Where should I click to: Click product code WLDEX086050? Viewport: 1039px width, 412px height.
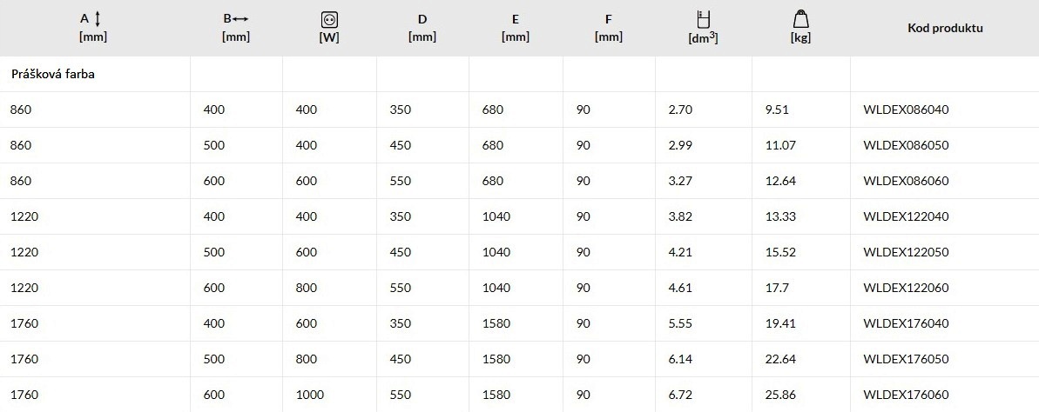point(906,145)
